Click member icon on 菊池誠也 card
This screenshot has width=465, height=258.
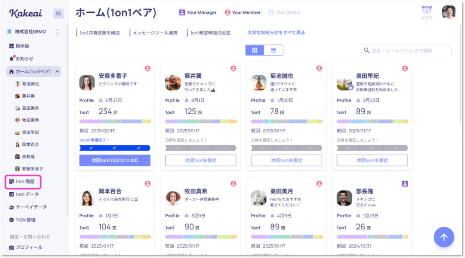[x=319, y=68]
